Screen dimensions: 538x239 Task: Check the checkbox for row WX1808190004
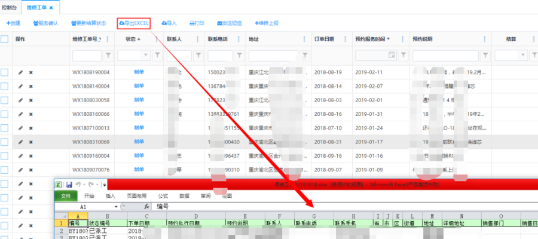pyautogui.click(x=5, y=72)
